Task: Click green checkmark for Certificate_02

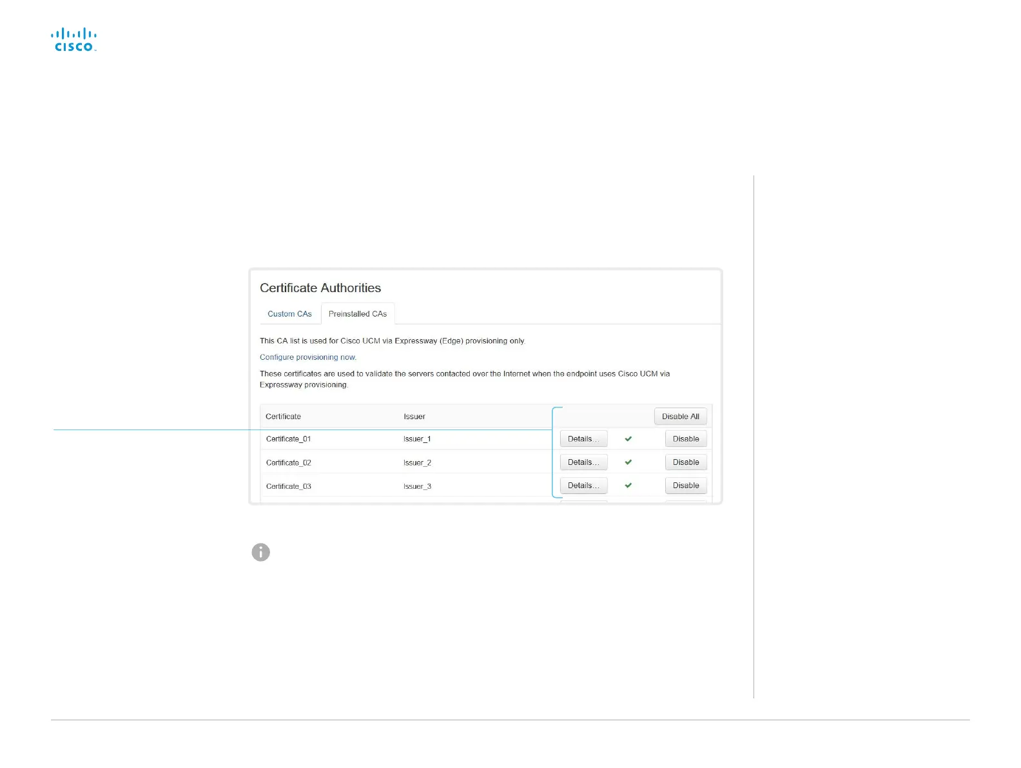Action: click(628, 462)
